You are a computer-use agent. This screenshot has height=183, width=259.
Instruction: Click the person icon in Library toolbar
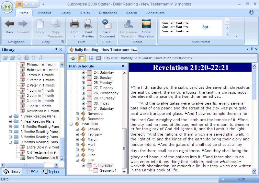(41, 58)
